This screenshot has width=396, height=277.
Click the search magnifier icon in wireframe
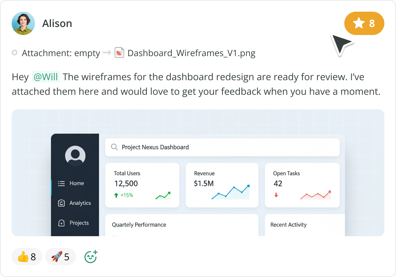click(x=114, y=147)
